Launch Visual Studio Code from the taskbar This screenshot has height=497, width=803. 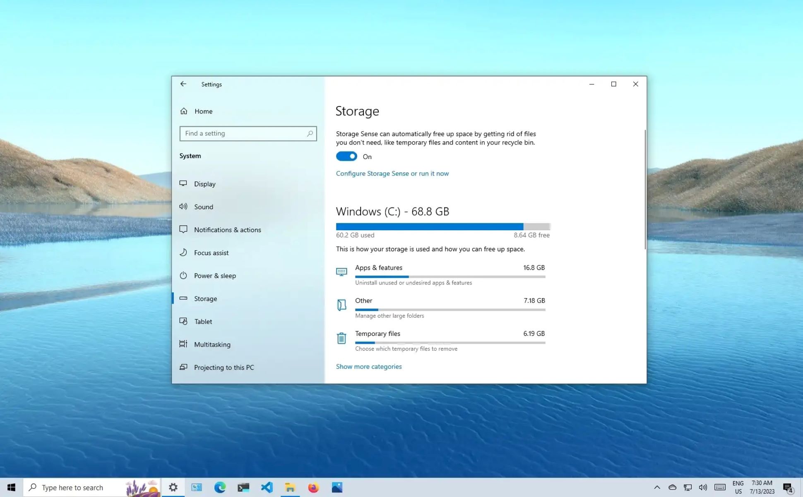click(267, 487)
